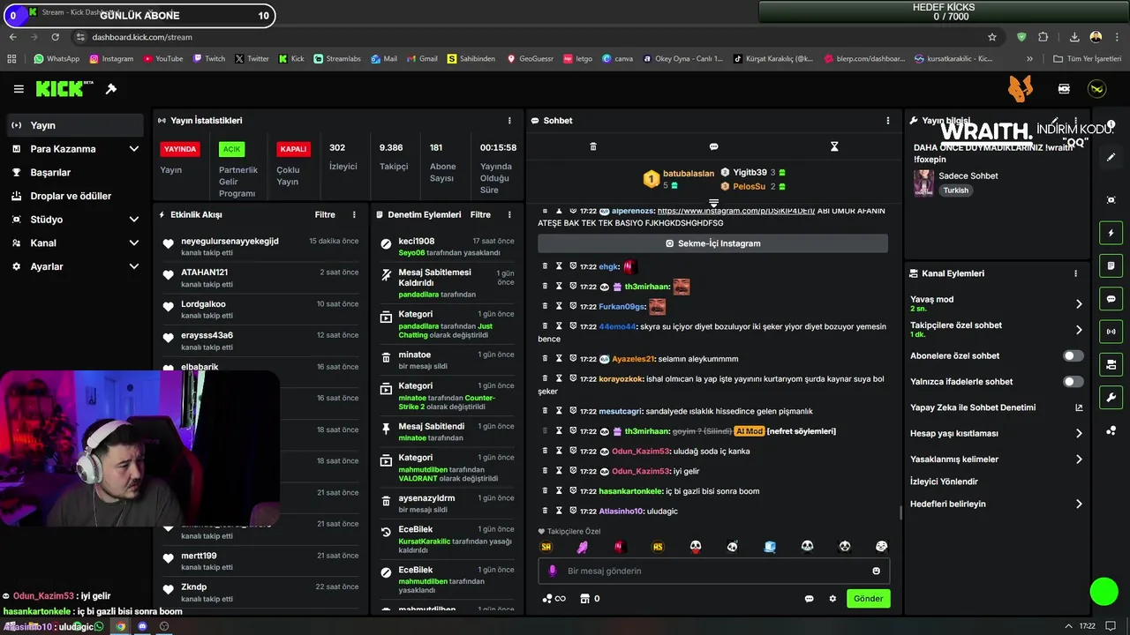Open Filtre in Denetim Eylemleri panel
The image size is (1130, 635).
tap(480, 214)
